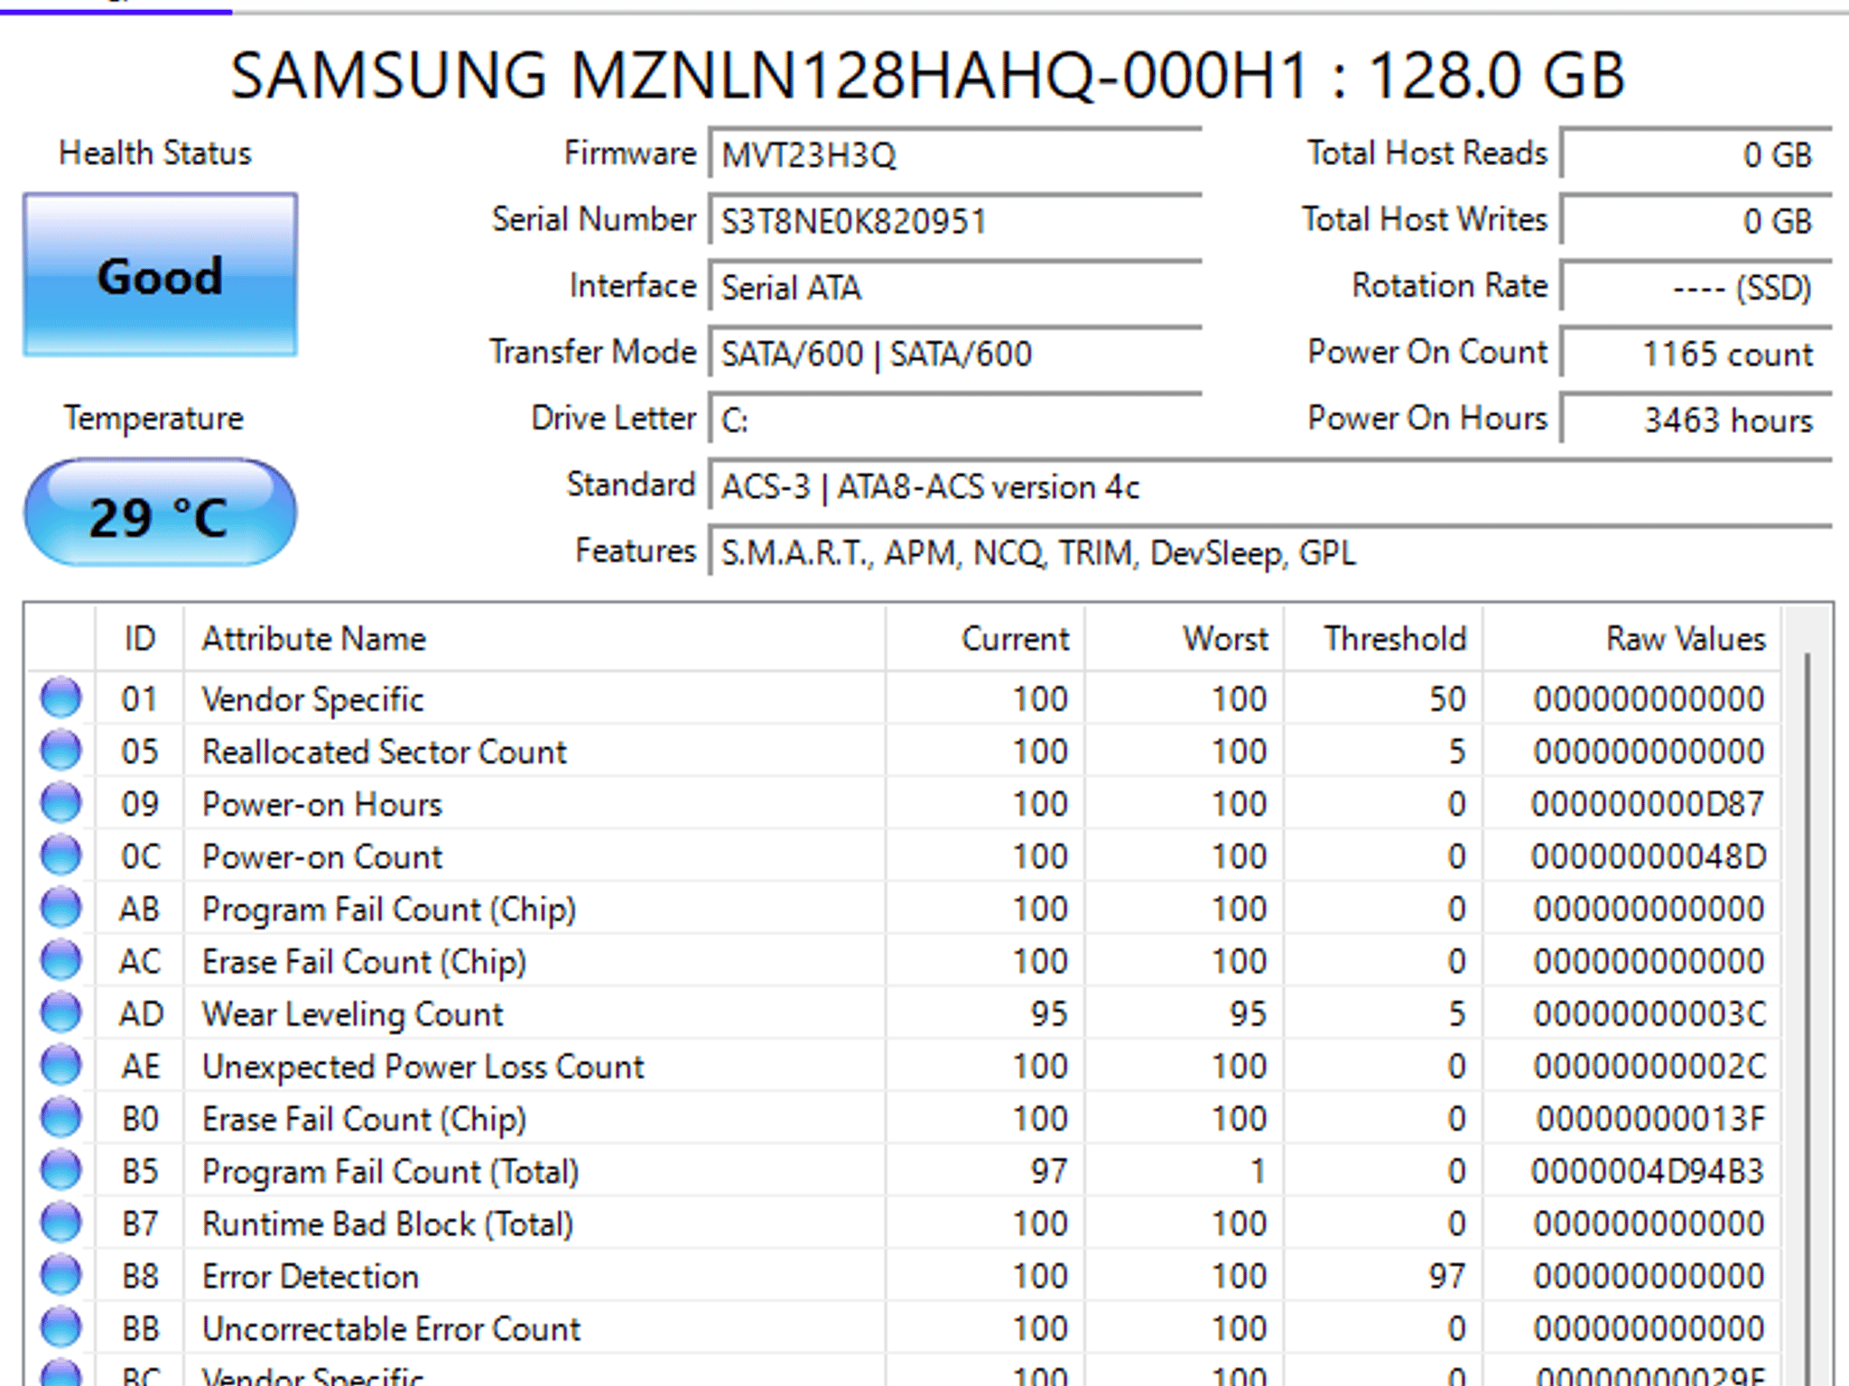Click the Uncorrectable Error Count status orb
The width and height of the screenshot is (1849, 1386).
pos(61,1326)
